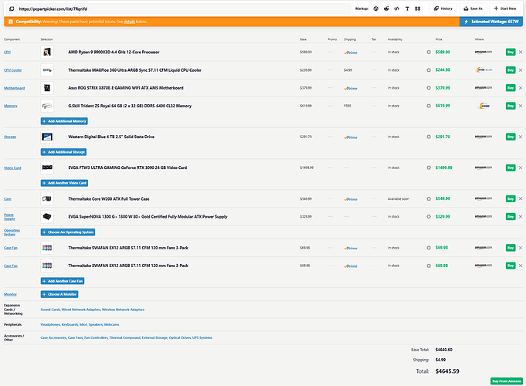This screenshot has width=526, height=386.
Task: Click Add Another Video Card
Action: [64, 183]
